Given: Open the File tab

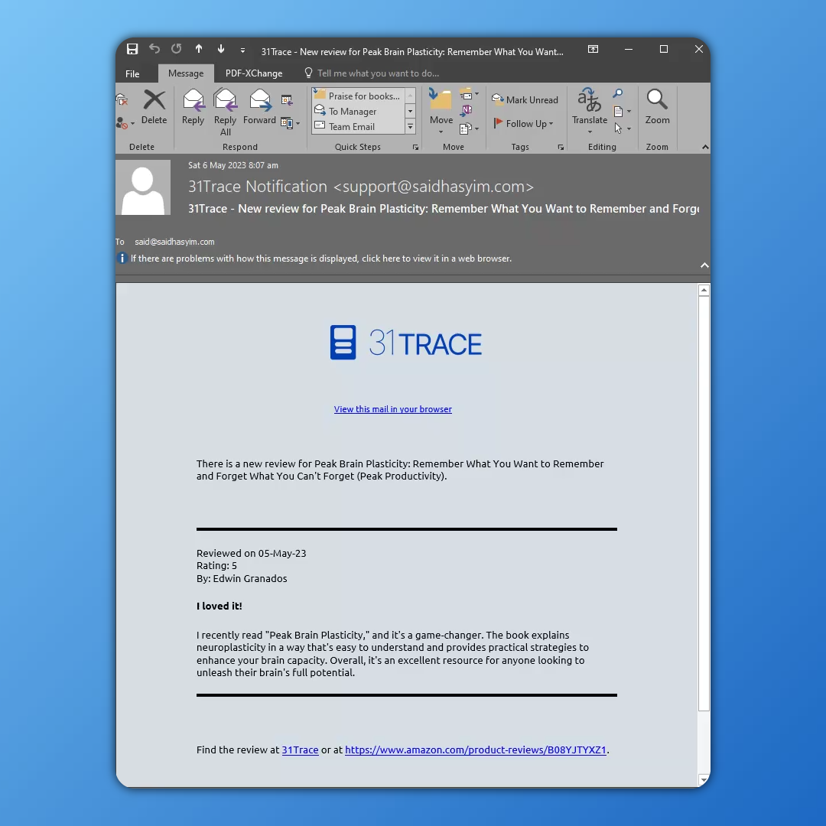Looking at the screenshot, I should click(x=132, y=73).
